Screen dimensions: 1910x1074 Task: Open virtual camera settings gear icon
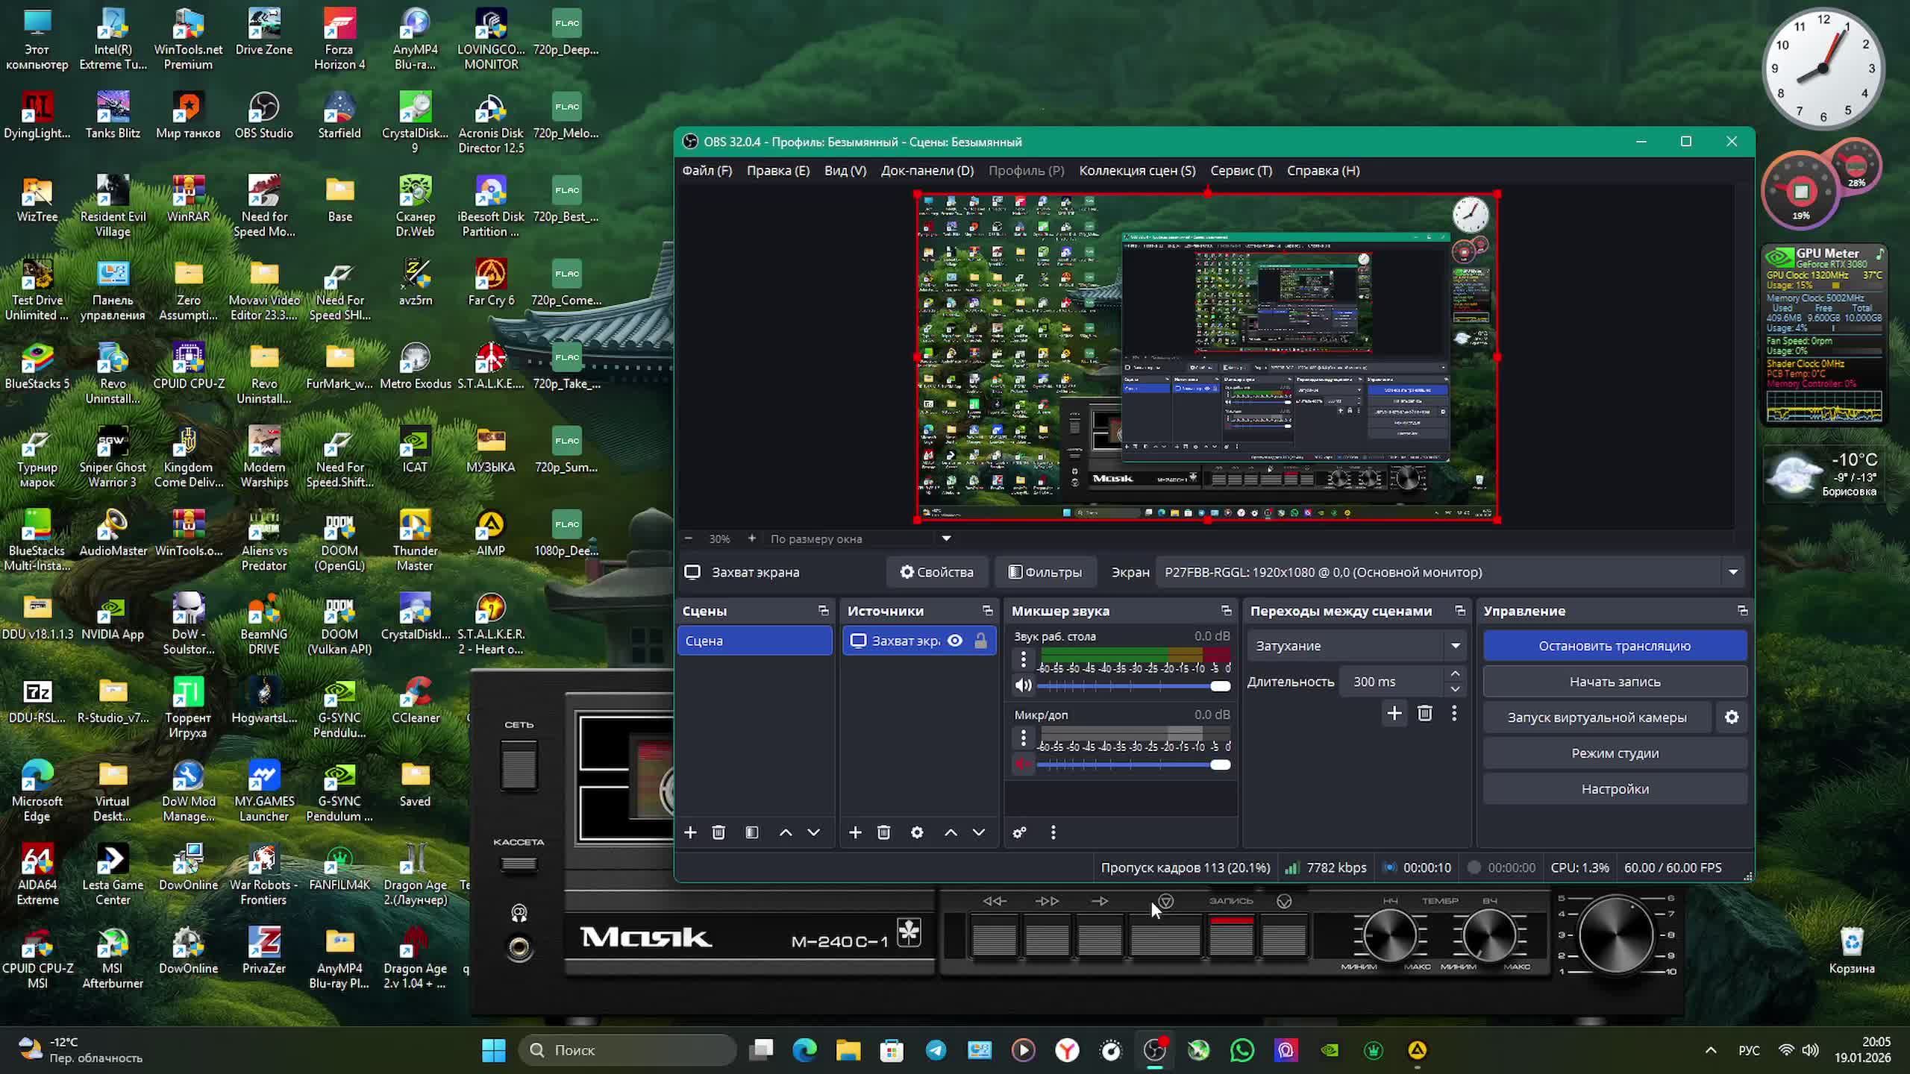click(1731, 717)
